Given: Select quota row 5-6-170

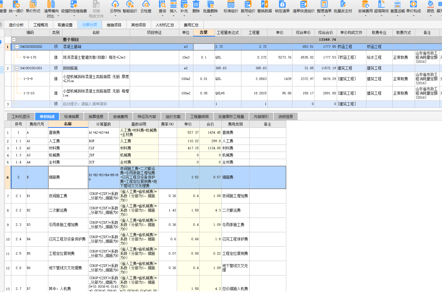Looking at the screenshot, I should click(30, 58).
